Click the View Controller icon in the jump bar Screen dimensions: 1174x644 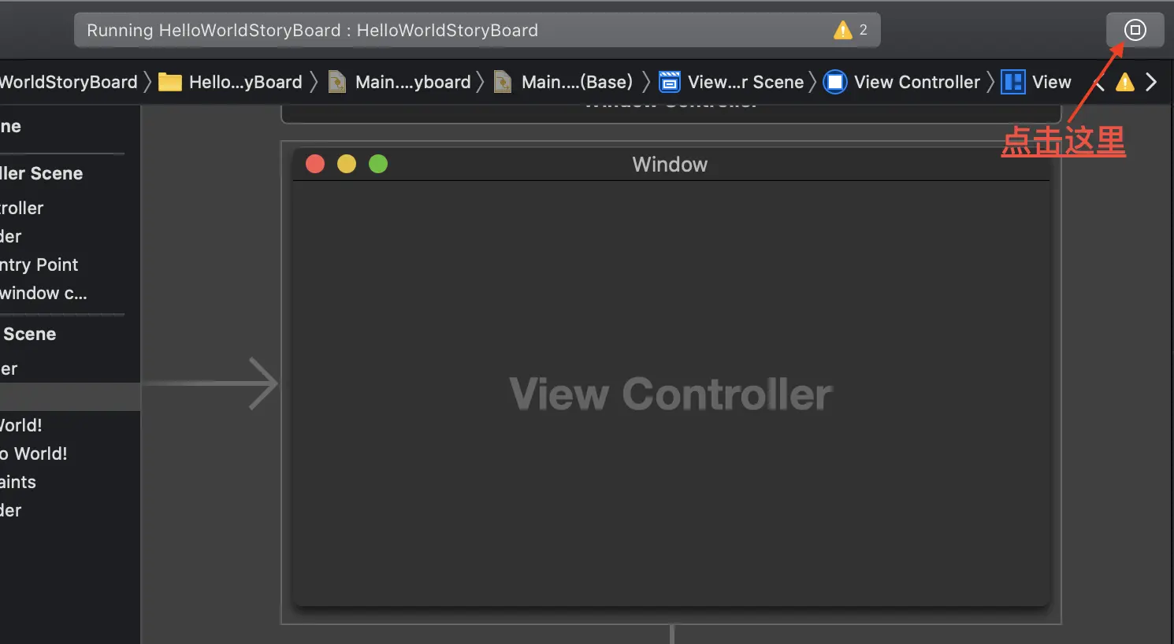(835, 81)
